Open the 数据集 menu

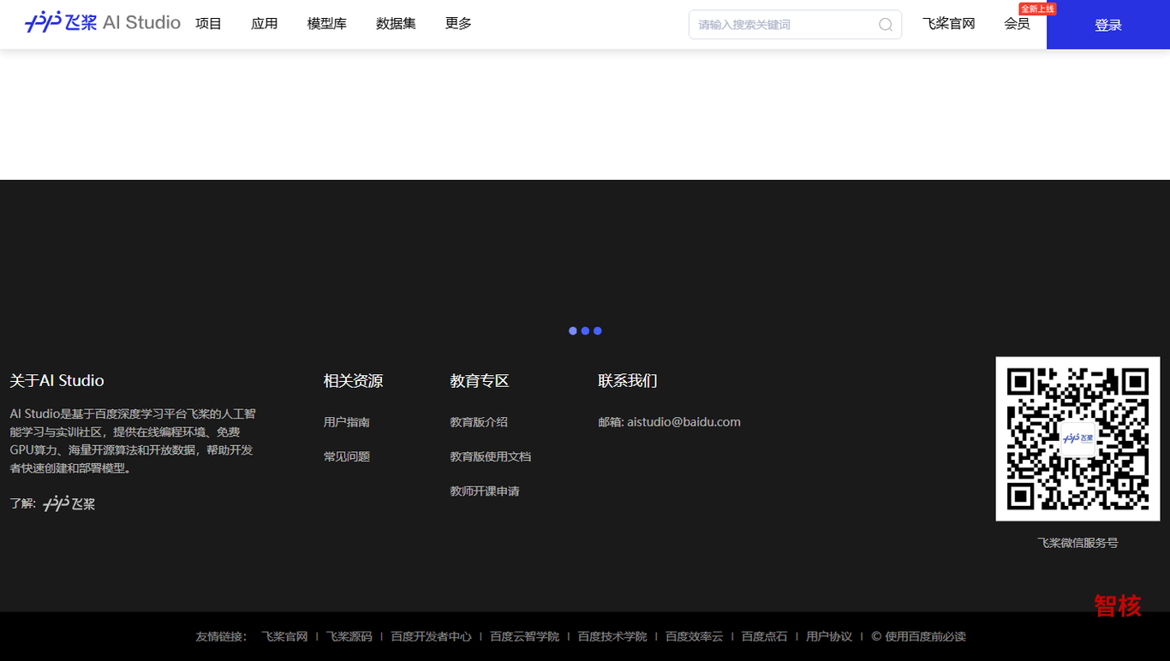pyautogui.click(x=396, y=24)
